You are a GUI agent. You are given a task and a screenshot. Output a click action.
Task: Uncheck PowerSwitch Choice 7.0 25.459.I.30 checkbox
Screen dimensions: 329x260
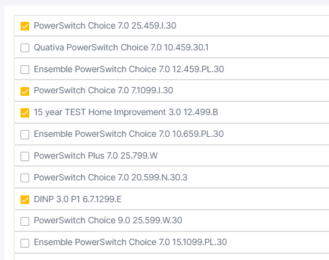25,26
